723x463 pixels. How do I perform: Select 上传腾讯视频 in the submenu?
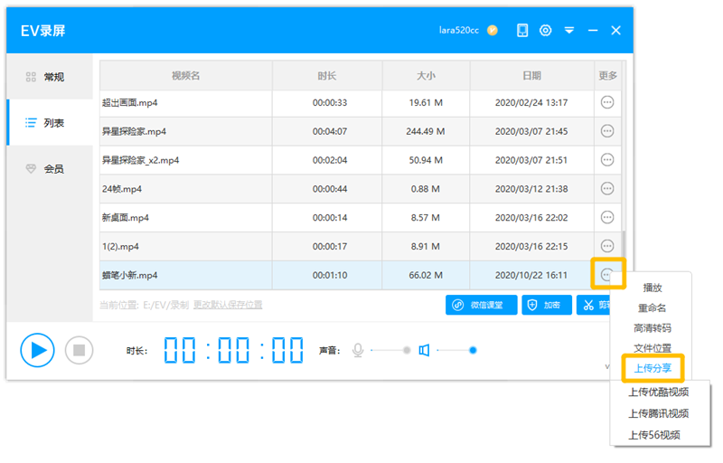pyautogui.click(x=659, y=413)
